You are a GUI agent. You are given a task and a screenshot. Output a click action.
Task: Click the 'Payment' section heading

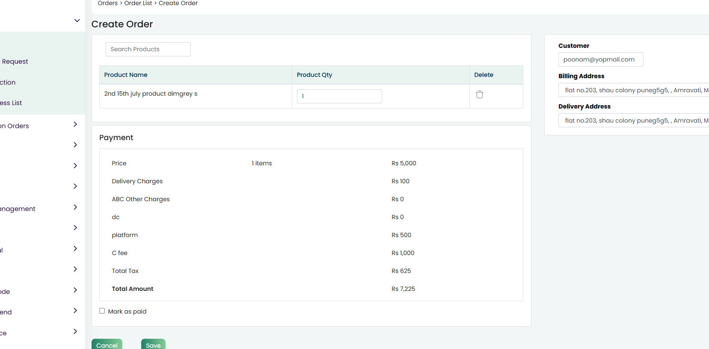tap(116, 138)
